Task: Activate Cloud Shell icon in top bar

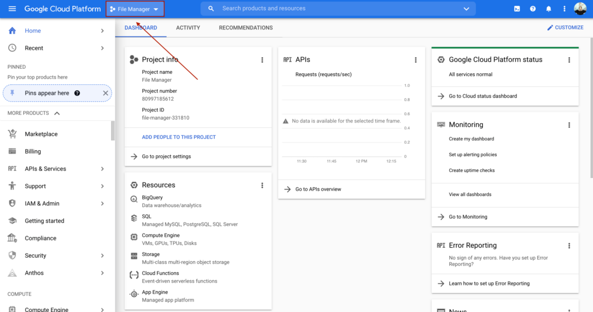Action: [517, 9]
